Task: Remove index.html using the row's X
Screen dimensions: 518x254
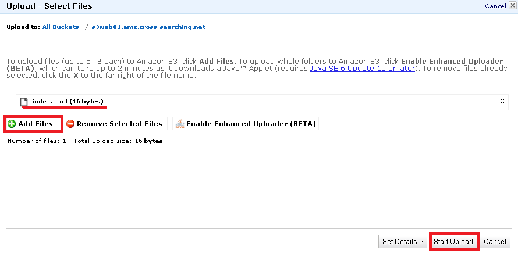Action: 502,101
